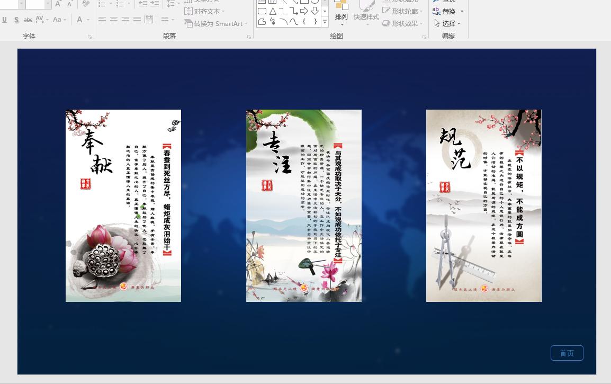Click the text shadow icon
This screenshot has height=384, width=611.
[16, 20]
